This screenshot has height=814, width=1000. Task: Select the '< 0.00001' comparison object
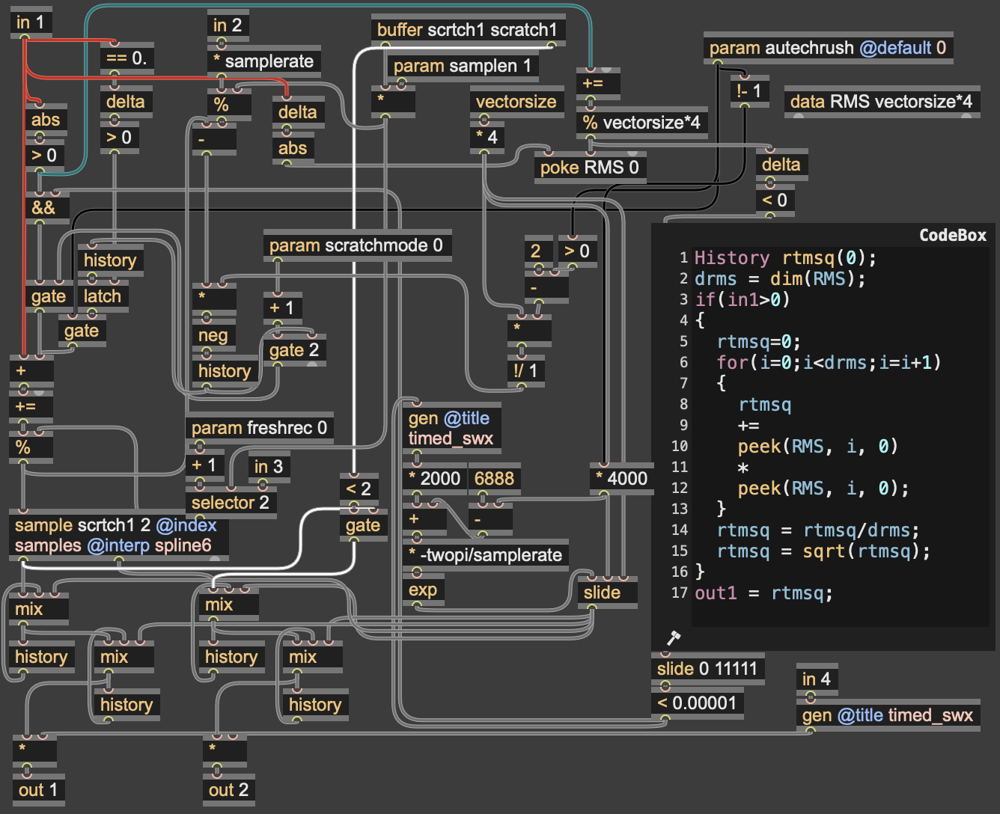[697, 703]
